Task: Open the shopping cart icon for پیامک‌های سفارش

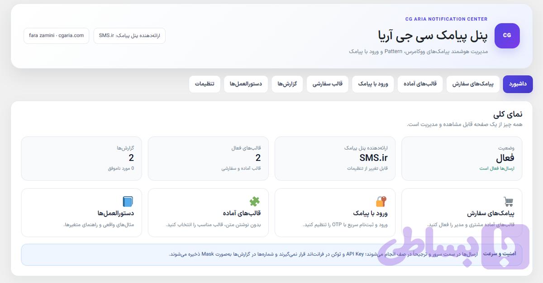Action: (509, 202)
